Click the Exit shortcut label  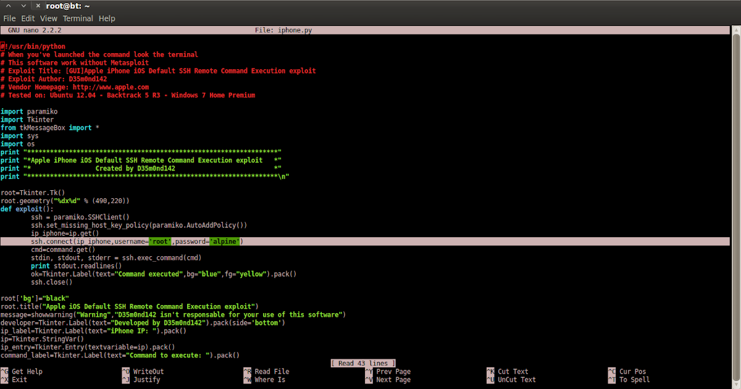coord(19,380)
